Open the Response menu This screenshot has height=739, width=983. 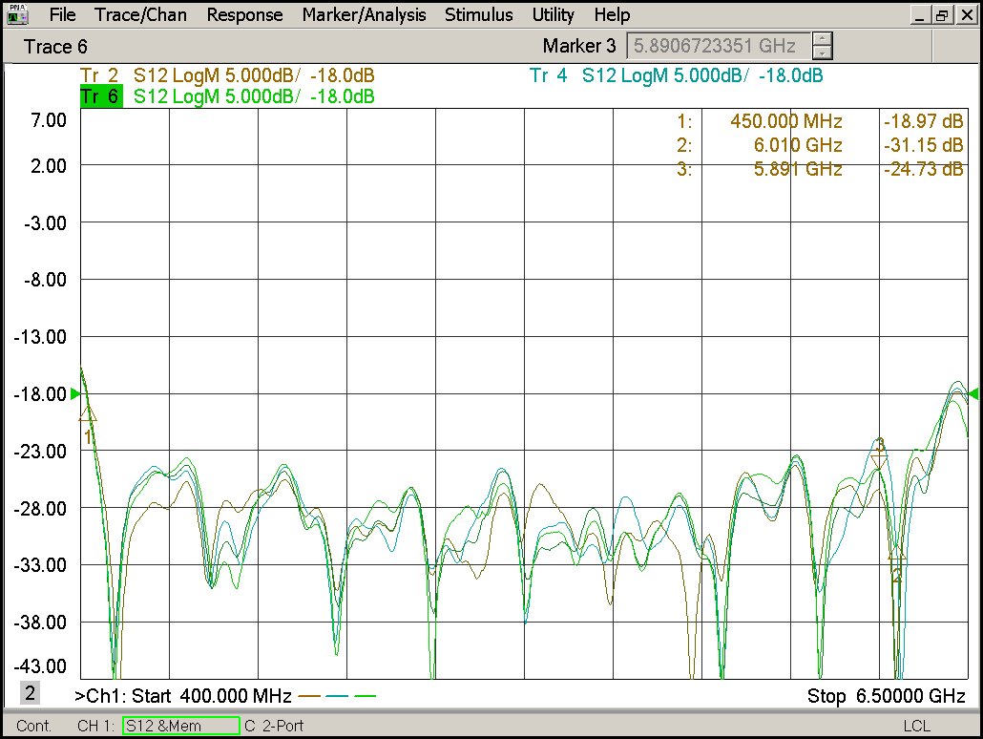[244, 15]
